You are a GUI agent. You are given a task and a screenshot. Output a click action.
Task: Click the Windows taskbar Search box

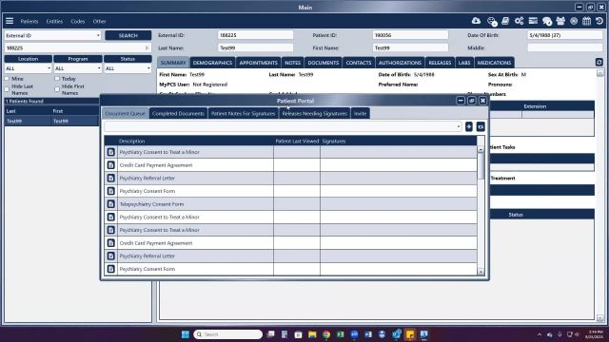[x=228, y=334]
